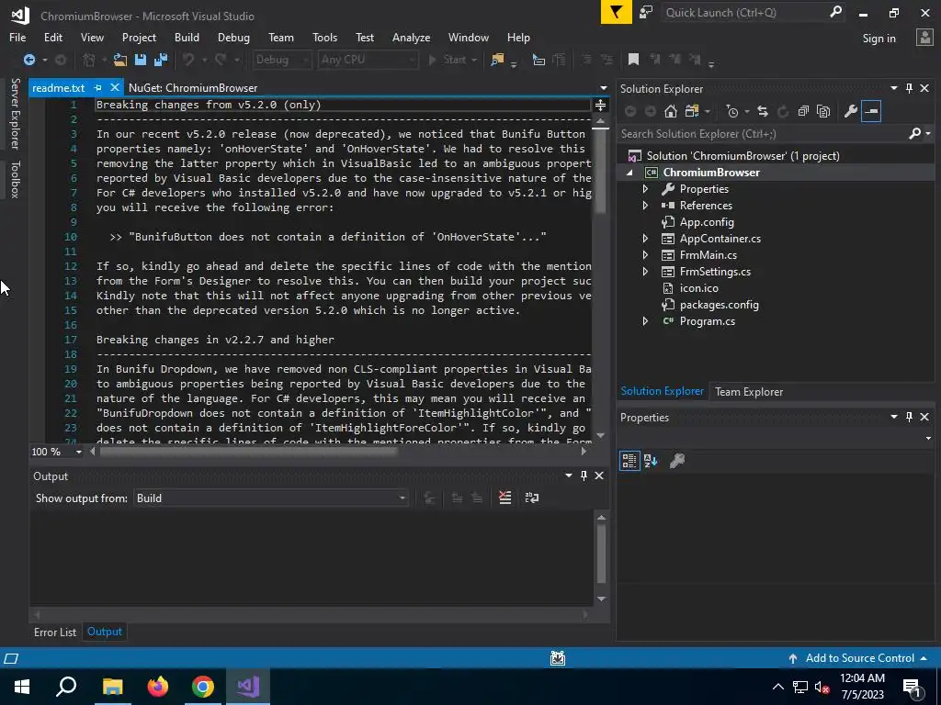Switch to NuGet: ChromiumBrowser tab
941x705 pixels.
coord(193,87)
